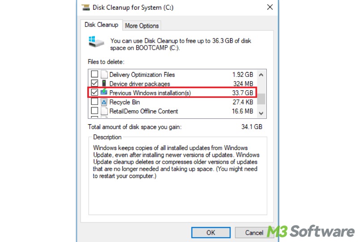Click the Files to delete label
The height and width of the screenshot is (242, 358).
[106, 62]
